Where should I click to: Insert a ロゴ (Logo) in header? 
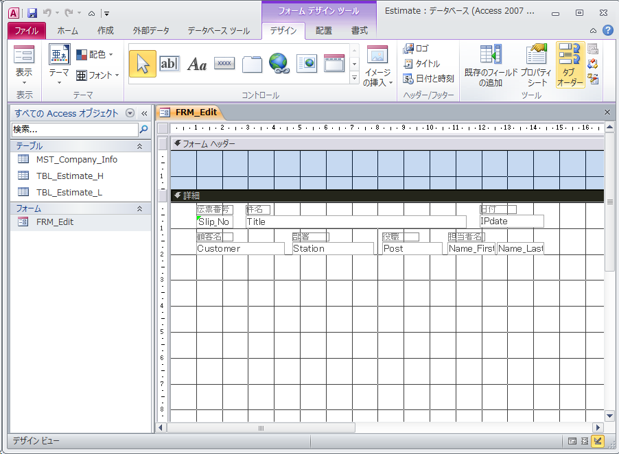point(416,49)
